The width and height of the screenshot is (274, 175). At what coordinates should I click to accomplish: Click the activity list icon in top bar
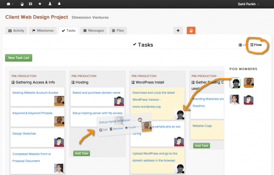[31, 4]
